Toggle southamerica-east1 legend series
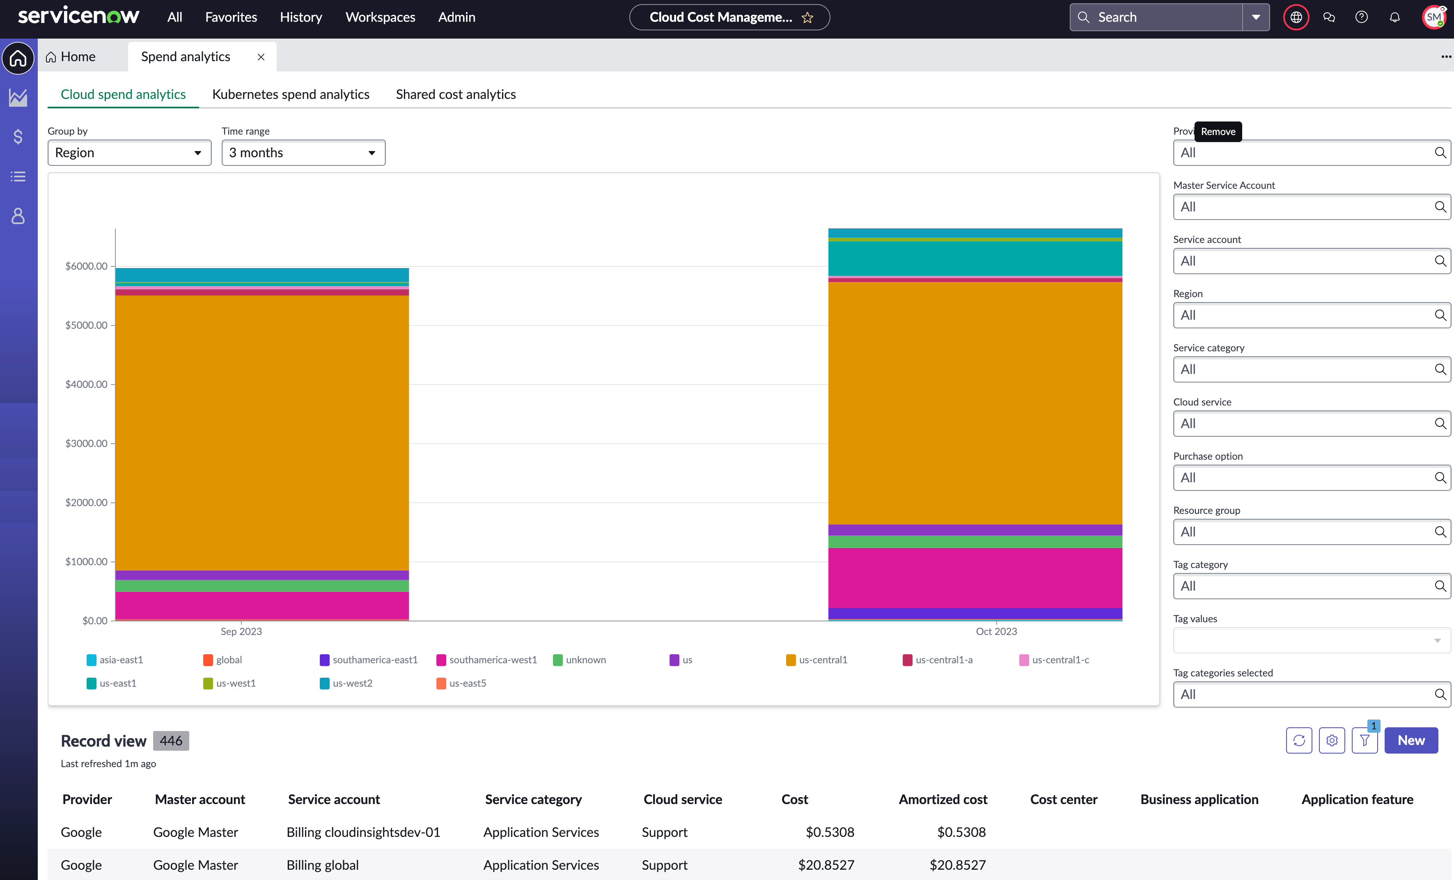1454x880 pixels. [369, 660]
